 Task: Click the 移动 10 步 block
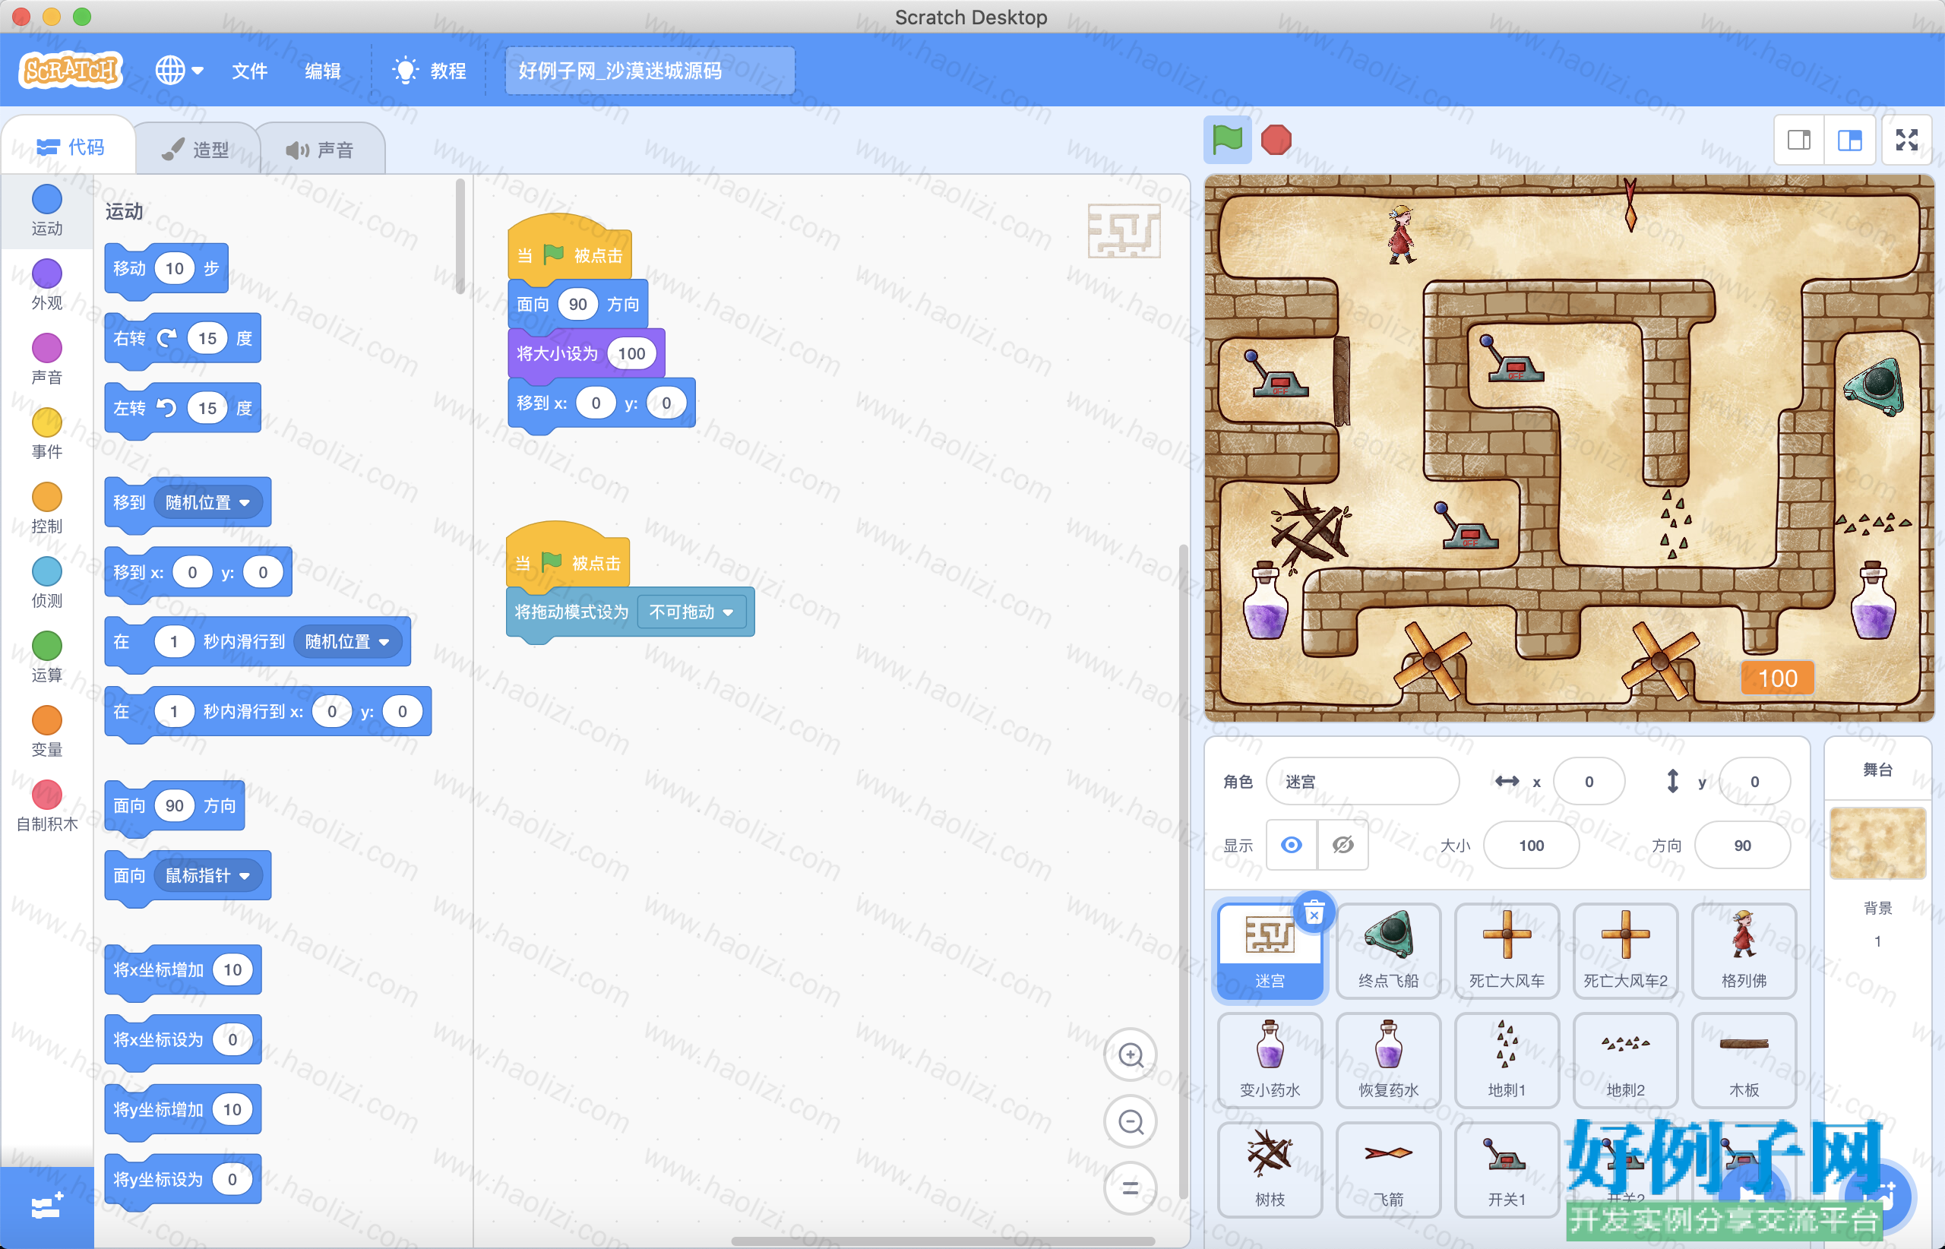pos(166,268)
